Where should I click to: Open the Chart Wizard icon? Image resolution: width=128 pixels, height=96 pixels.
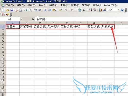(x=100, y=10)
